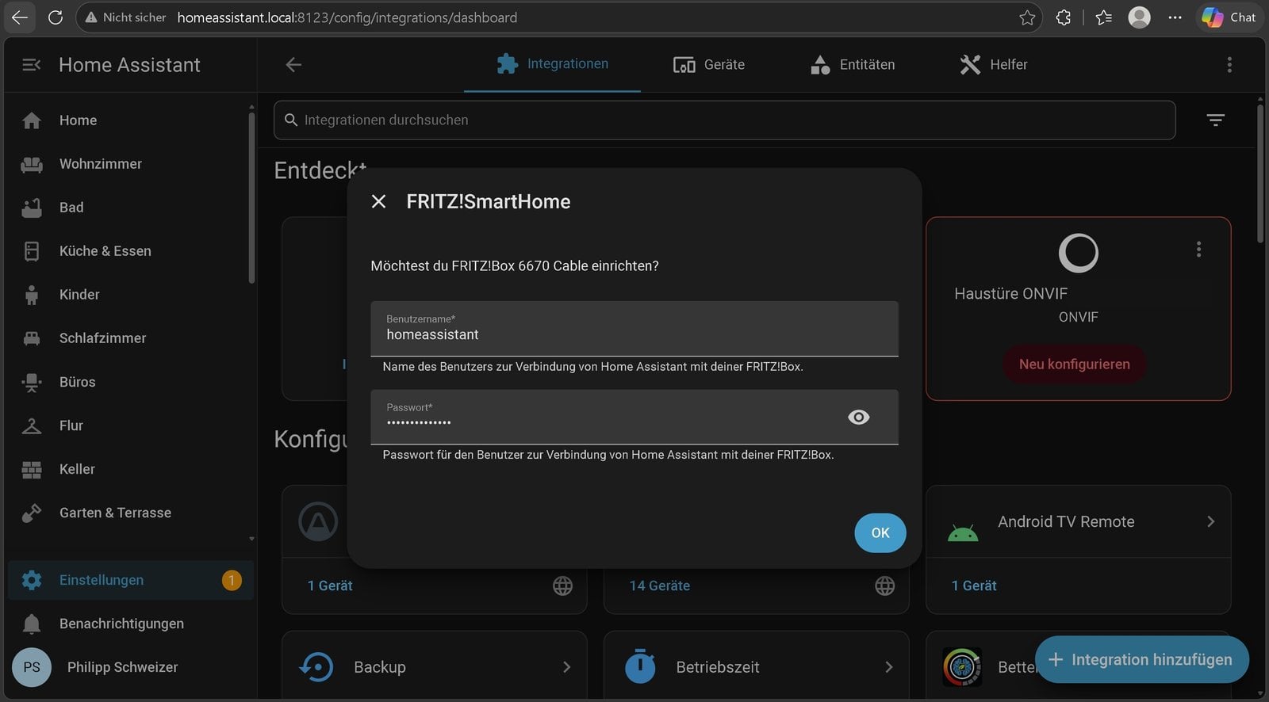Switch to the Geräte tab
Image resolution: width=1269 pixels, height=702 pixels.
(708, 65)
